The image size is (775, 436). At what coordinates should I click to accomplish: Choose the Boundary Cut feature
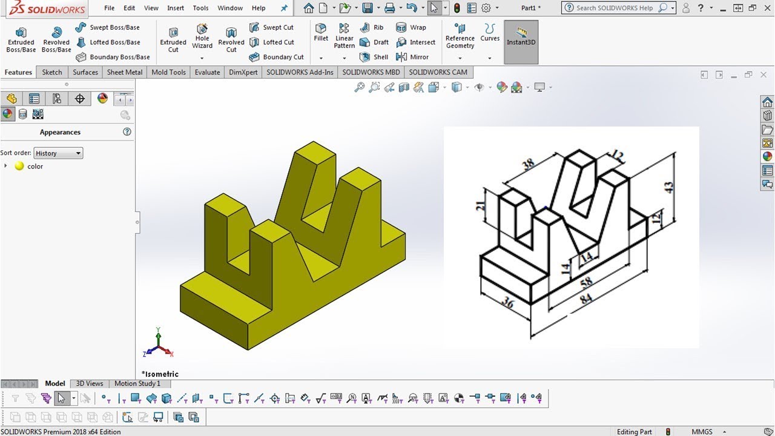(277, 57)
